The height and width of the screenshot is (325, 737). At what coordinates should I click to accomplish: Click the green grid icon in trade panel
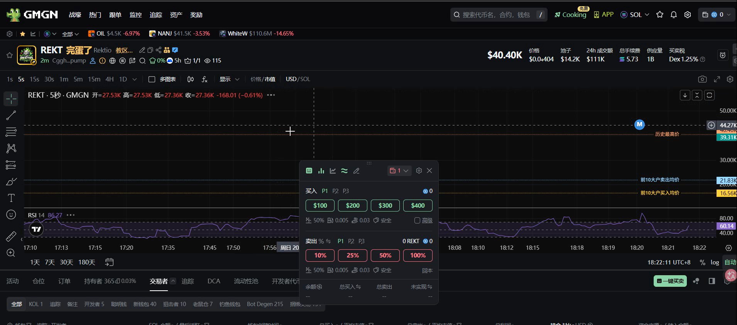[309, 171]
